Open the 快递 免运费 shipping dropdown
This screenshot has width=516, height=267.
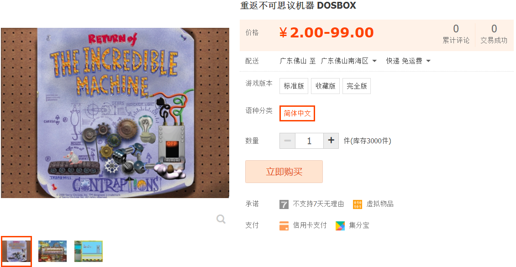408,61
